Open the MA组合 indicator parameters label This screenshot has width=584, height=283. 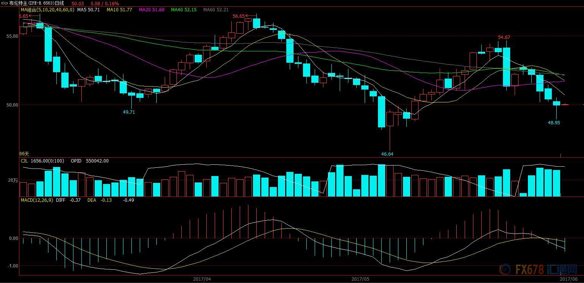[x=47, y=10]
